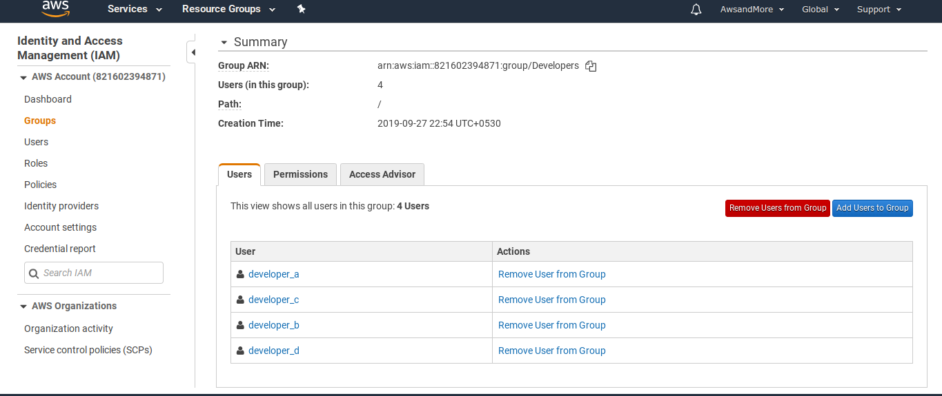
Task: Open Identity providers in the sidebar
Action: coord(61,206)
